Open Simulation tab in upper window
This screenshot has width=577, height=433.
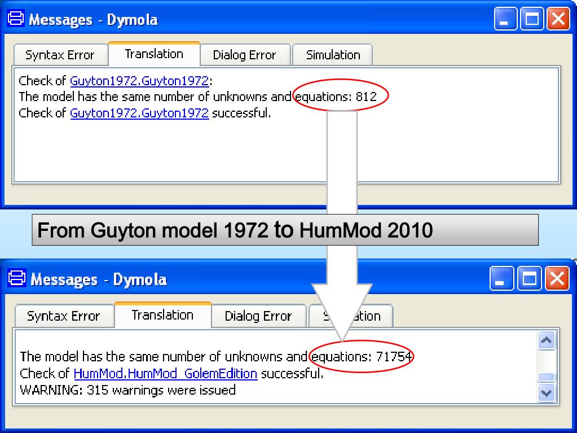point(333,55)
